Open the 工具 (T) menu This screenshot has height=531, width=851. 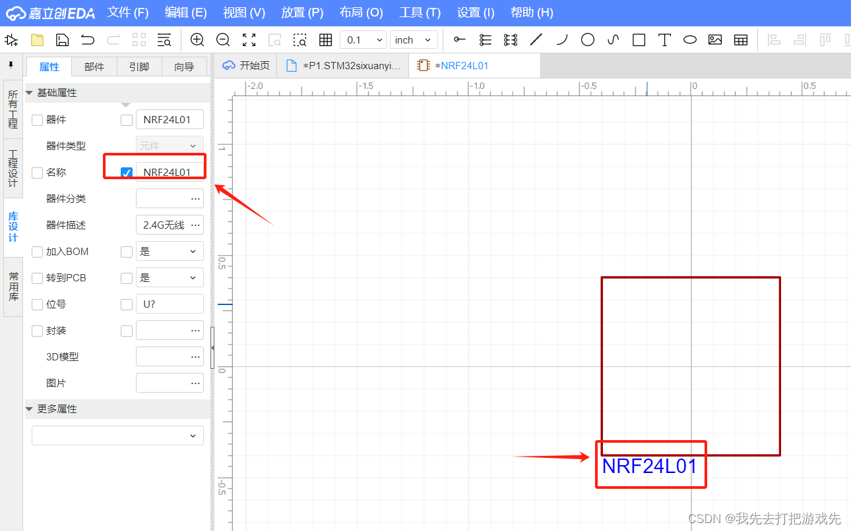coord(420,13)
